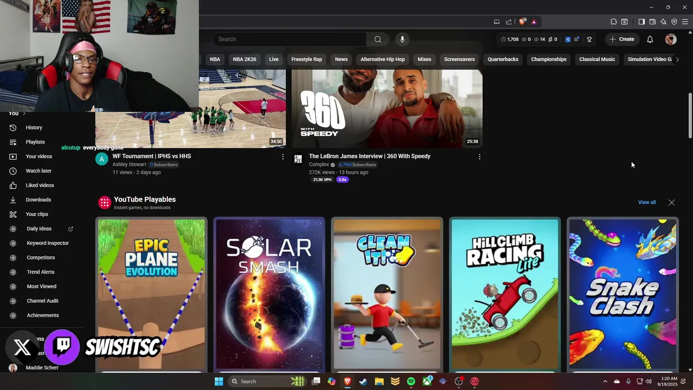Select the News chip
Image resolution: width=693 pixels, height=390 pixels.
341,59
